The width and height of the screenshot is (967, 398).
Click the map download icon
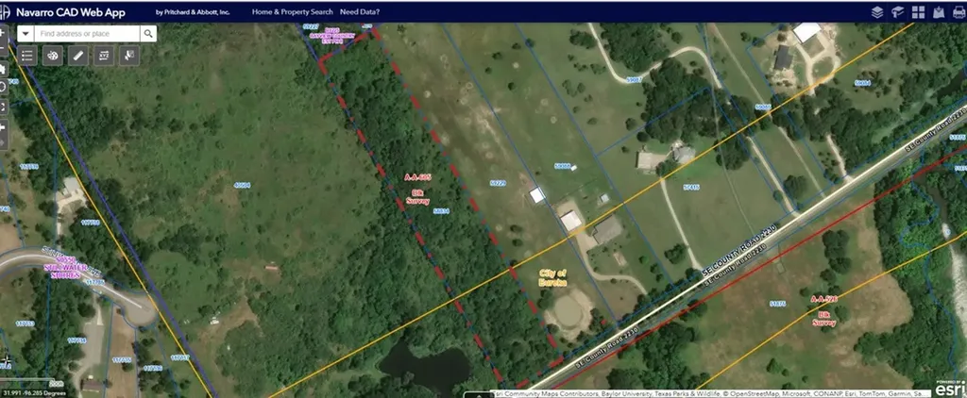point(939,11)
